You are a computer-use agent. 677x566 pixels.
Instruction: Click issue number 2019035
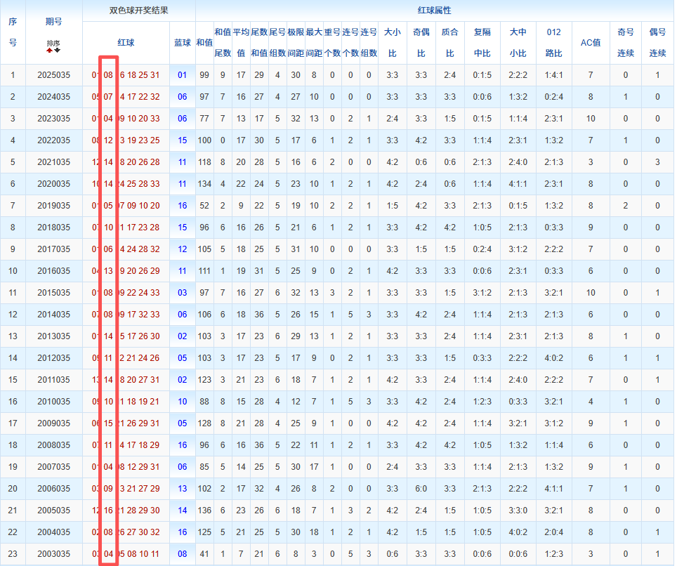pos(53,206)
